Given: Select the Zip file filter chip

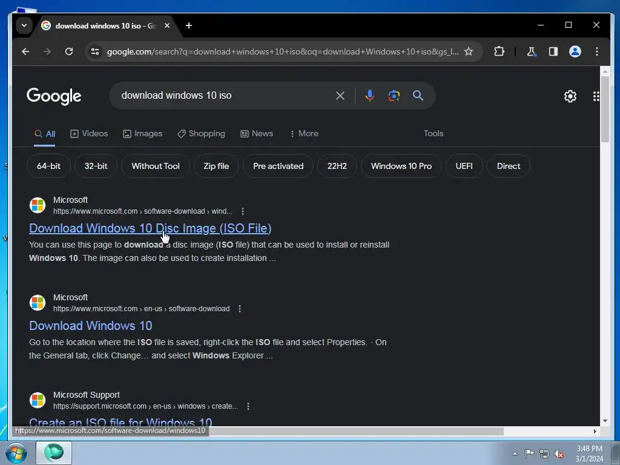Looking at the screenshot, I should coord(216,166).
